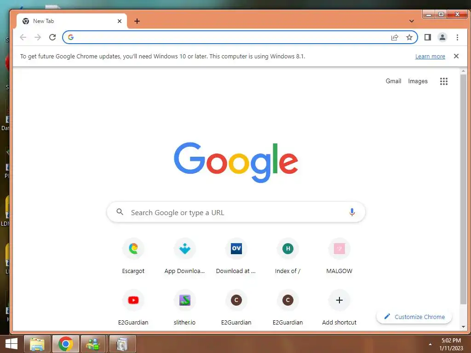Open the MALGOW shortcut
Viewport: 471px width, 353px height.
[339, 256]
